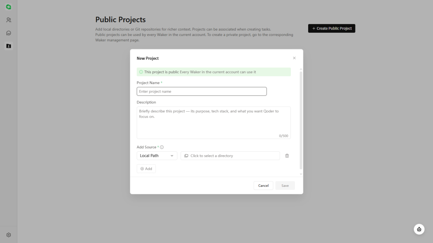Click the Save button
The image size is (433, 243).
click(x=285, y=186)
